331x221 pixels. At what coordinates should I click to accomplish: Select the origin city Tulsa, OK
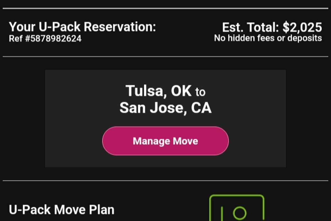[158, 91]
